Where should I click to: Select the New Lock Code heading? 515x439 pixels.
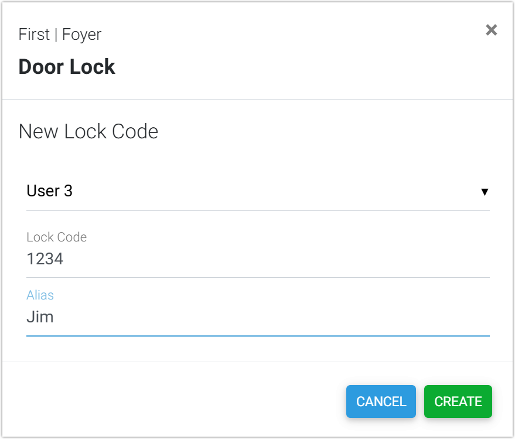(x=88, y=131)
